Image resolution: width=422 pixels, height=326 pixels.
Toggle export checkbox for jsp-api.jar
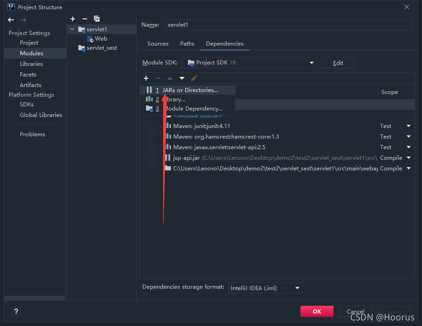click(152, 157)
